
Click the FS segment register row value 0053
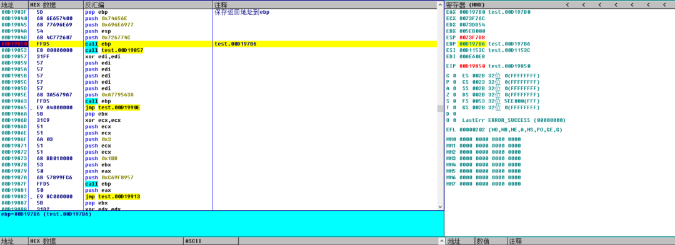tap(478, 101)
